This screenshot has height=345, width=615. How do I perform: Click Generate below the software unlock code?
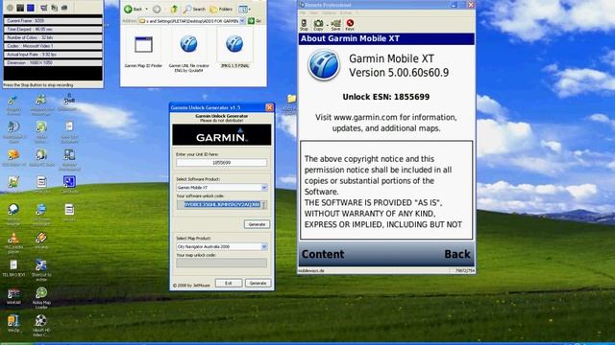click(x=257, y=224)
